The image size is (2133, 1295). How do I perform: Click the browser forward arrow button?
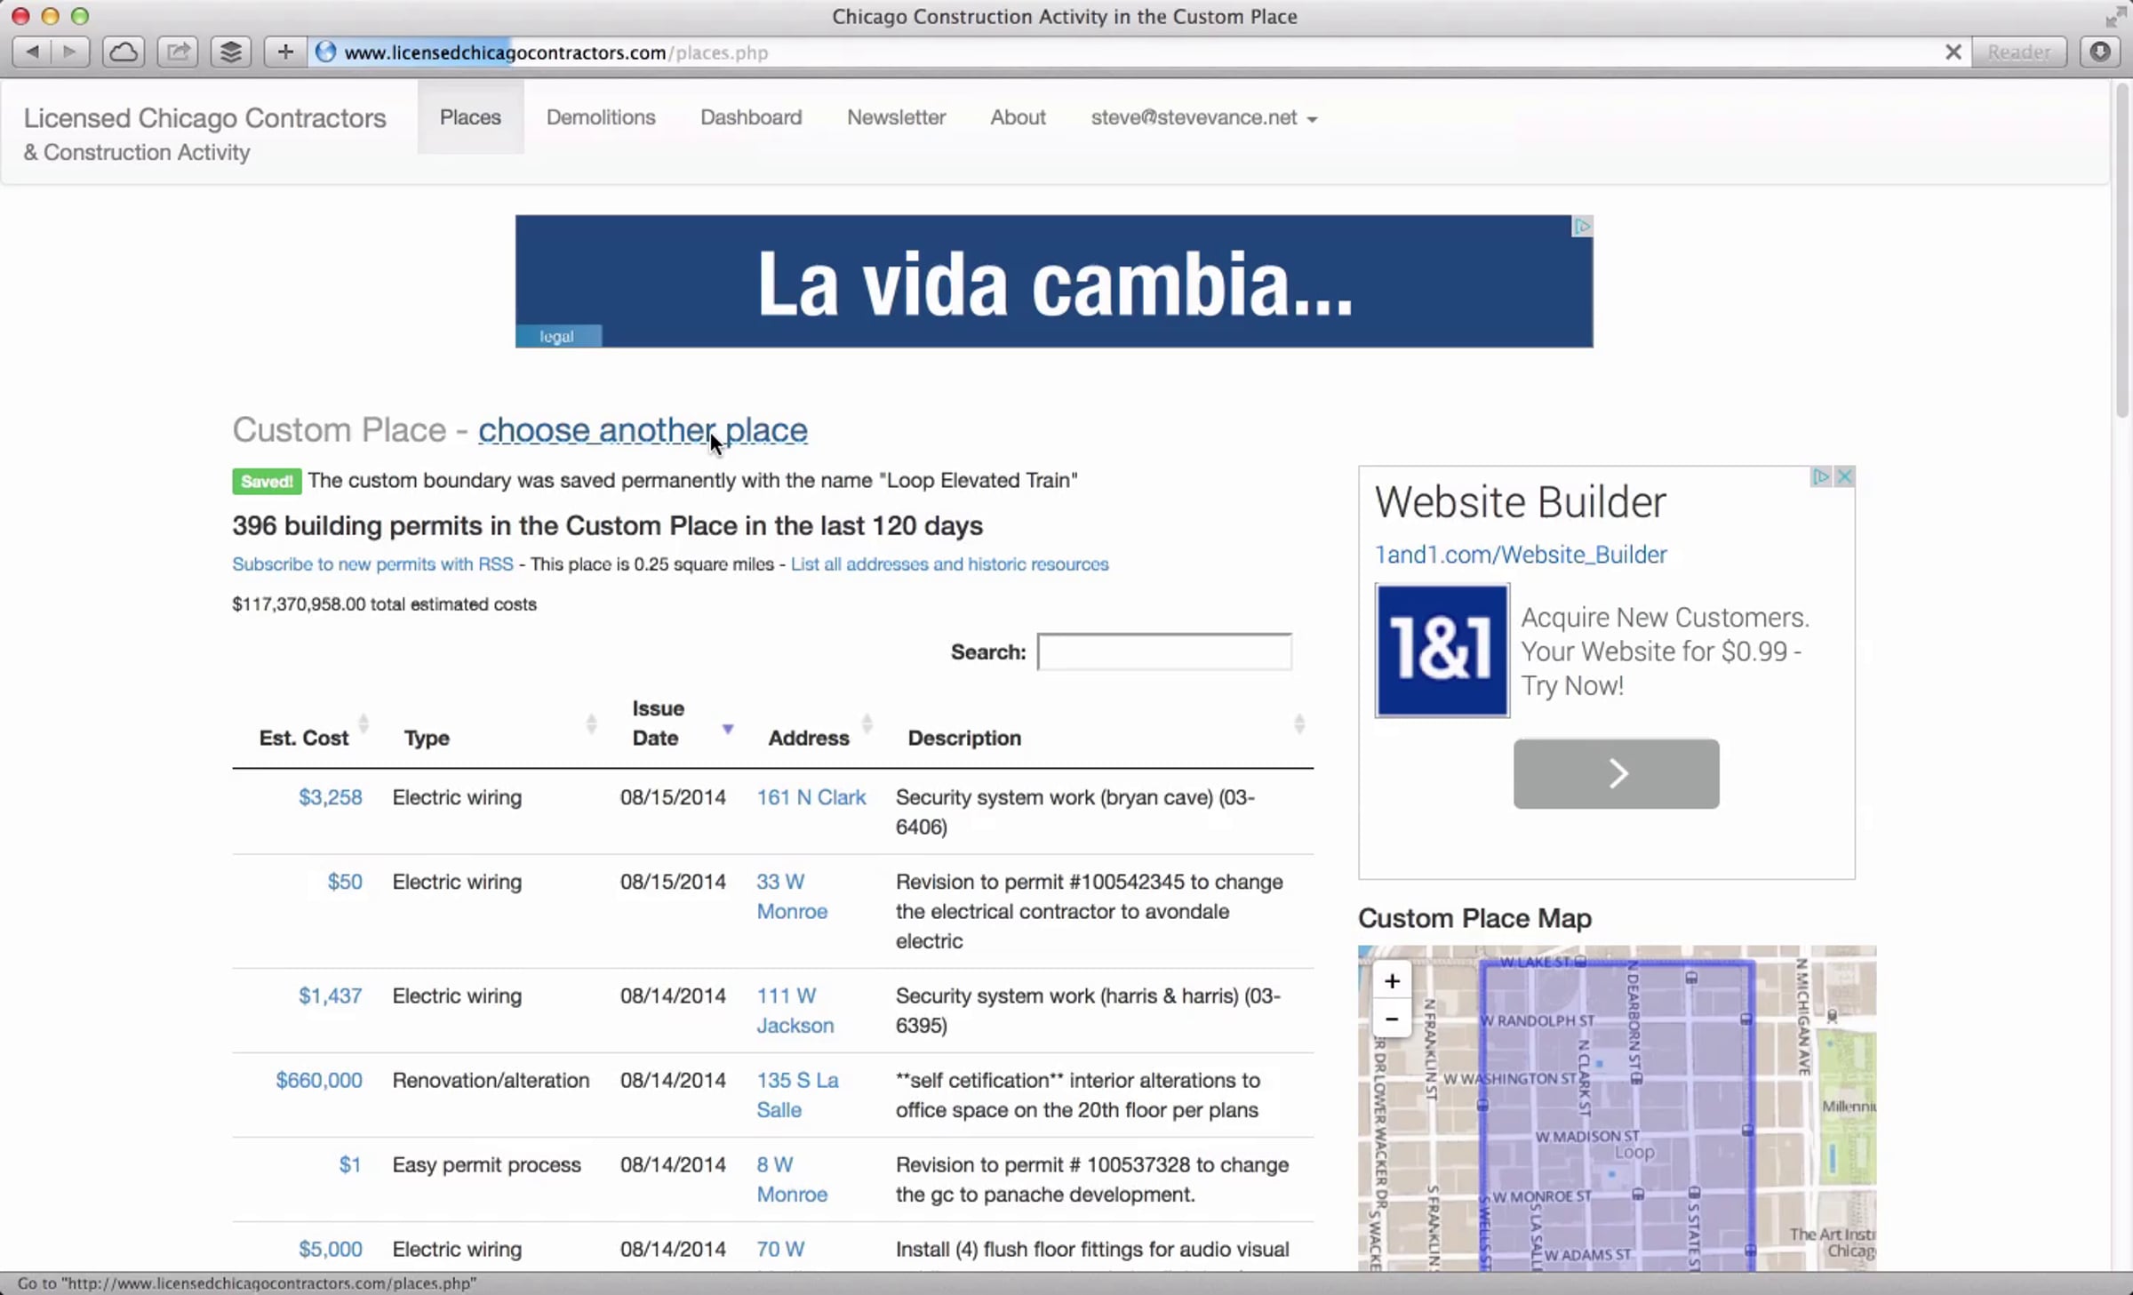[69, 52]
